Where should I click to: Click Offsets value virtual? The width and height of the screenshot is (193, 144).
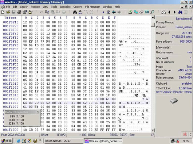pyautogui.click(x=188, y=74)
